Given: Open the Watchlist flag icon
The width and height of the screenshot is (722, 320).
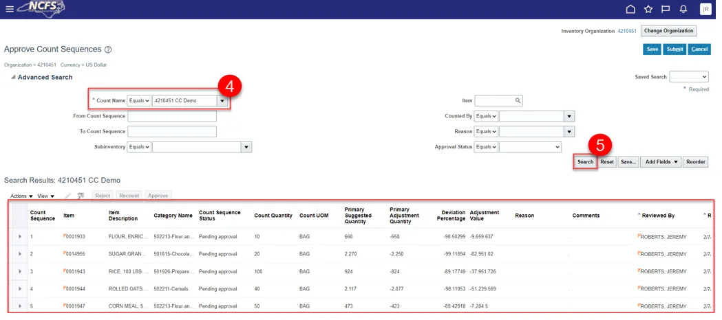Looking at the screenshot, I should [x=666, y=9].
